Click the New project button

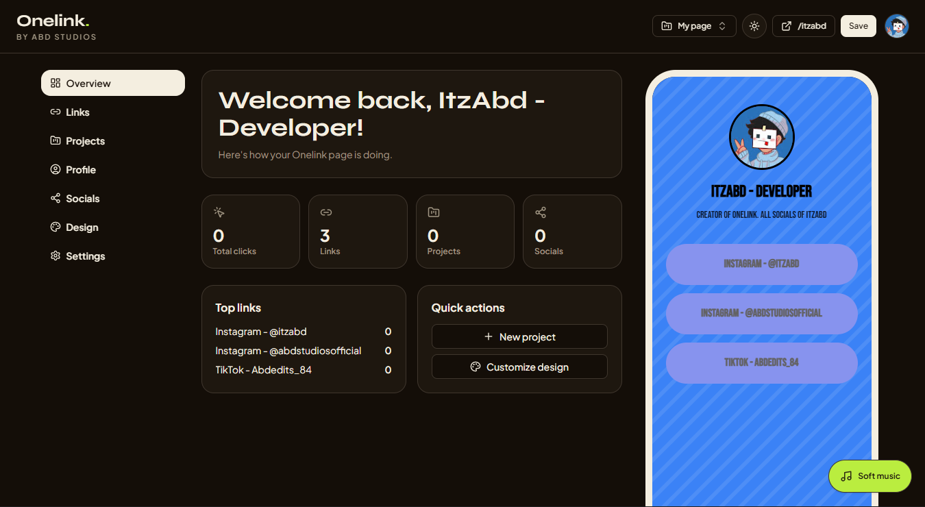519,336
